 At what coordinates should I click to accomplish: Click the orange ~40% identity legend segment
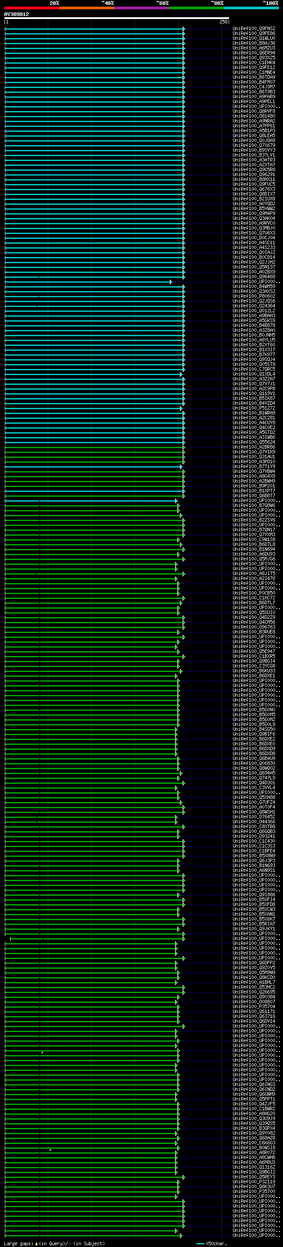click(x=87, y=8)
